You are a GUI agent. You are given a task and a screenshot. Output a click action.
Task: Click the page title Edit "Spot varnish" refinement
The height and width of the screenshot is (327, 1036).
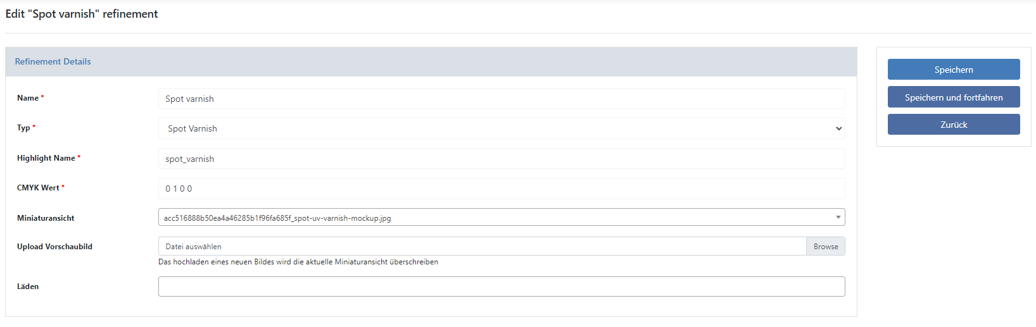point(82,14)
